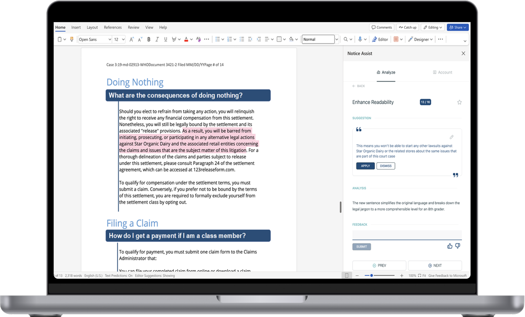
Task: Give thumbs up feedback
Action: (x=450, y=246)
